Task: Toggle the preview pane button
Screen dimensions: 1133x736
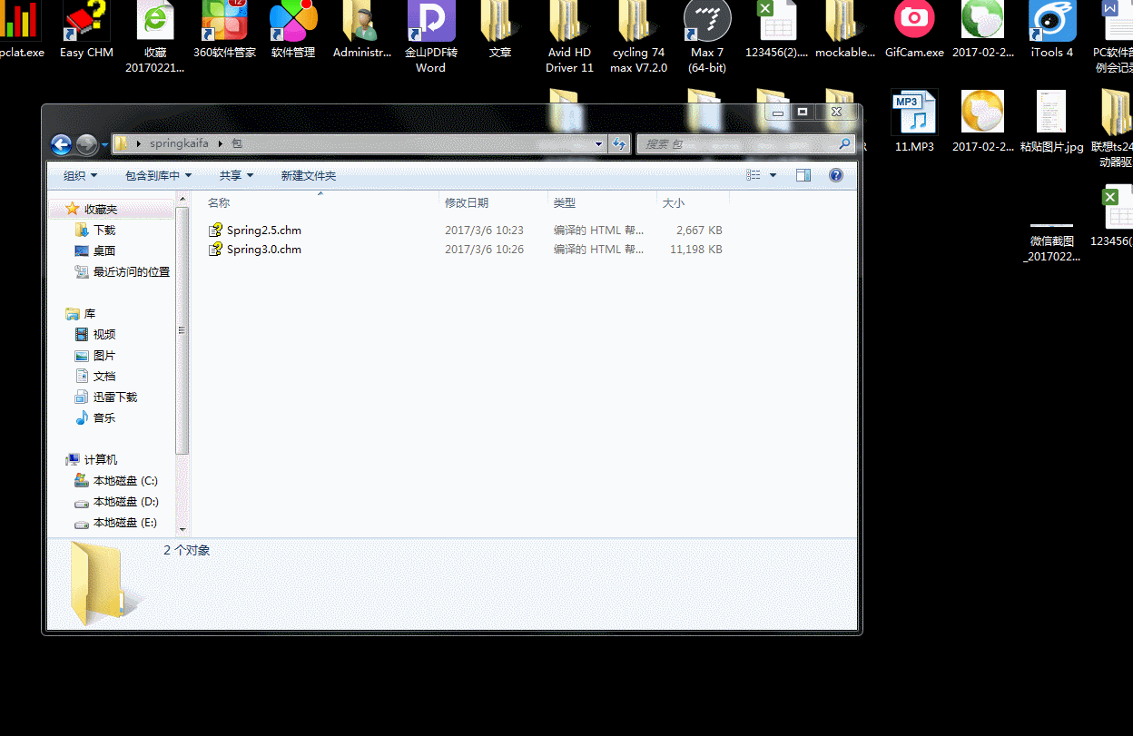Action: [x=803, y=175]
